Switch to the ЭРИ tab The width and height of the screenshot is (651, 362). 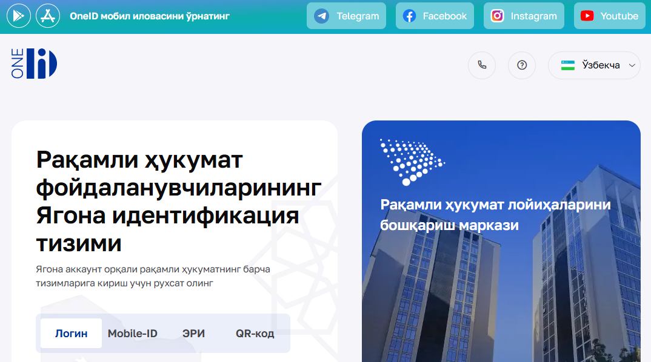click(193, 334)
